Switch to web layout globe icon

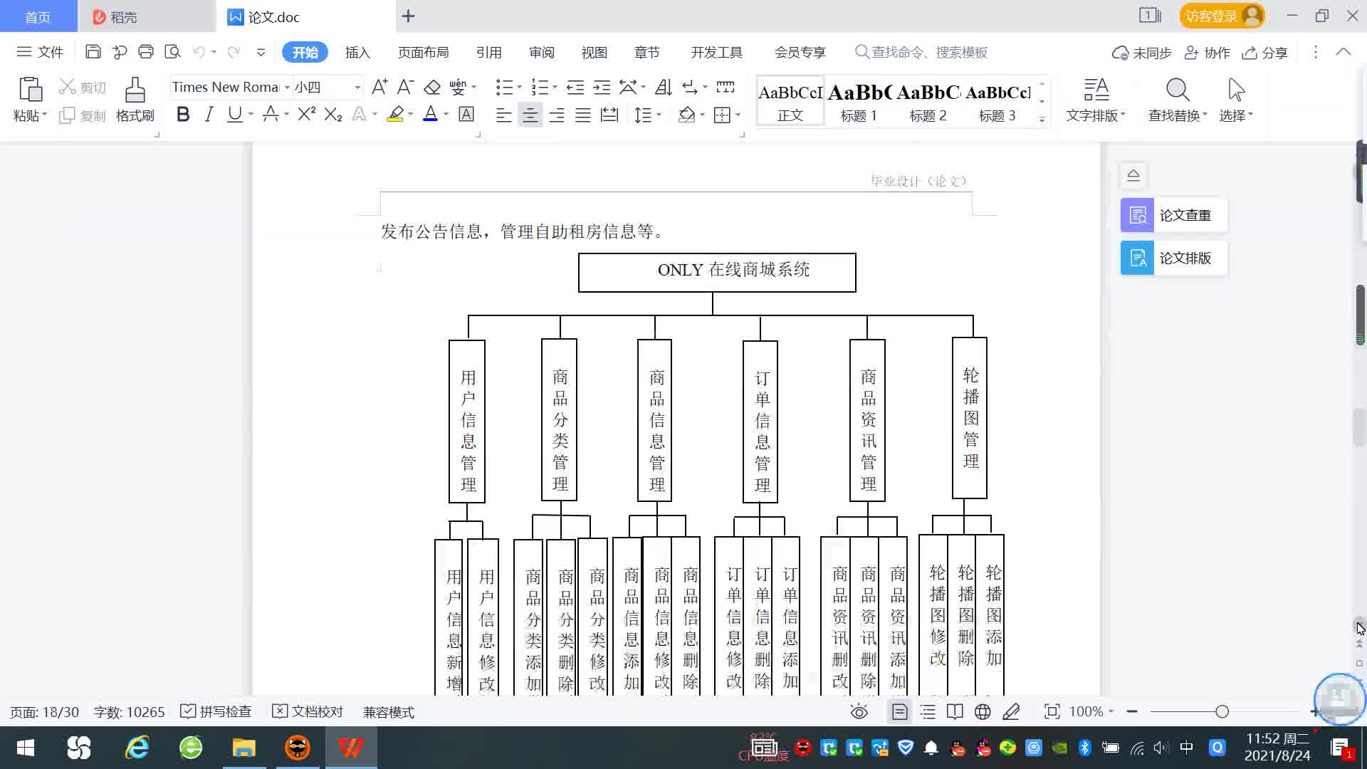(983, 711)
